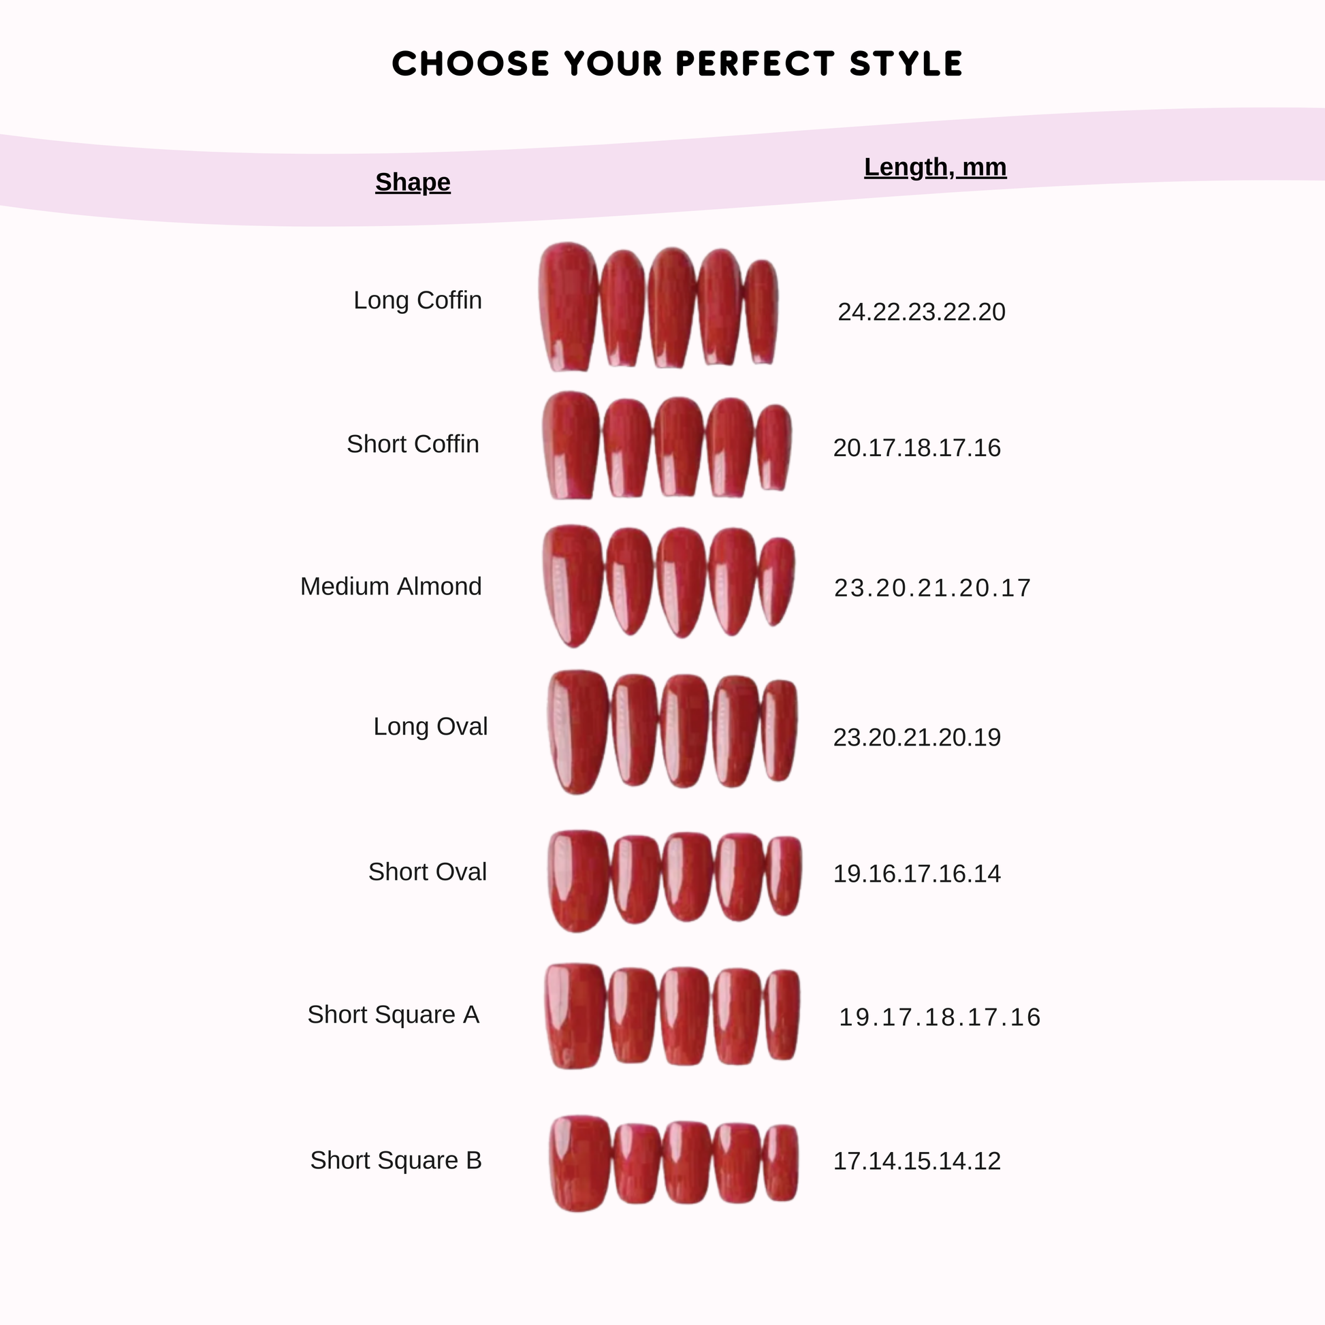Click the Long Oval label text

(430, 727)
